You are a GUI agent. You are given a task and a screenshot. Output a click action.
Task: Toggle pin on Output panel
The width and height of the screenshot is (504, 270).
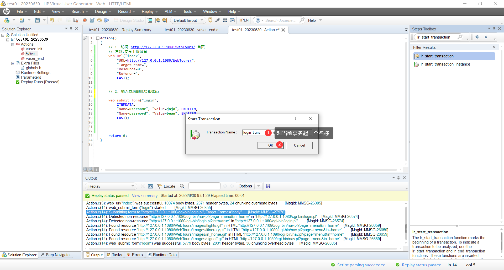398,178
